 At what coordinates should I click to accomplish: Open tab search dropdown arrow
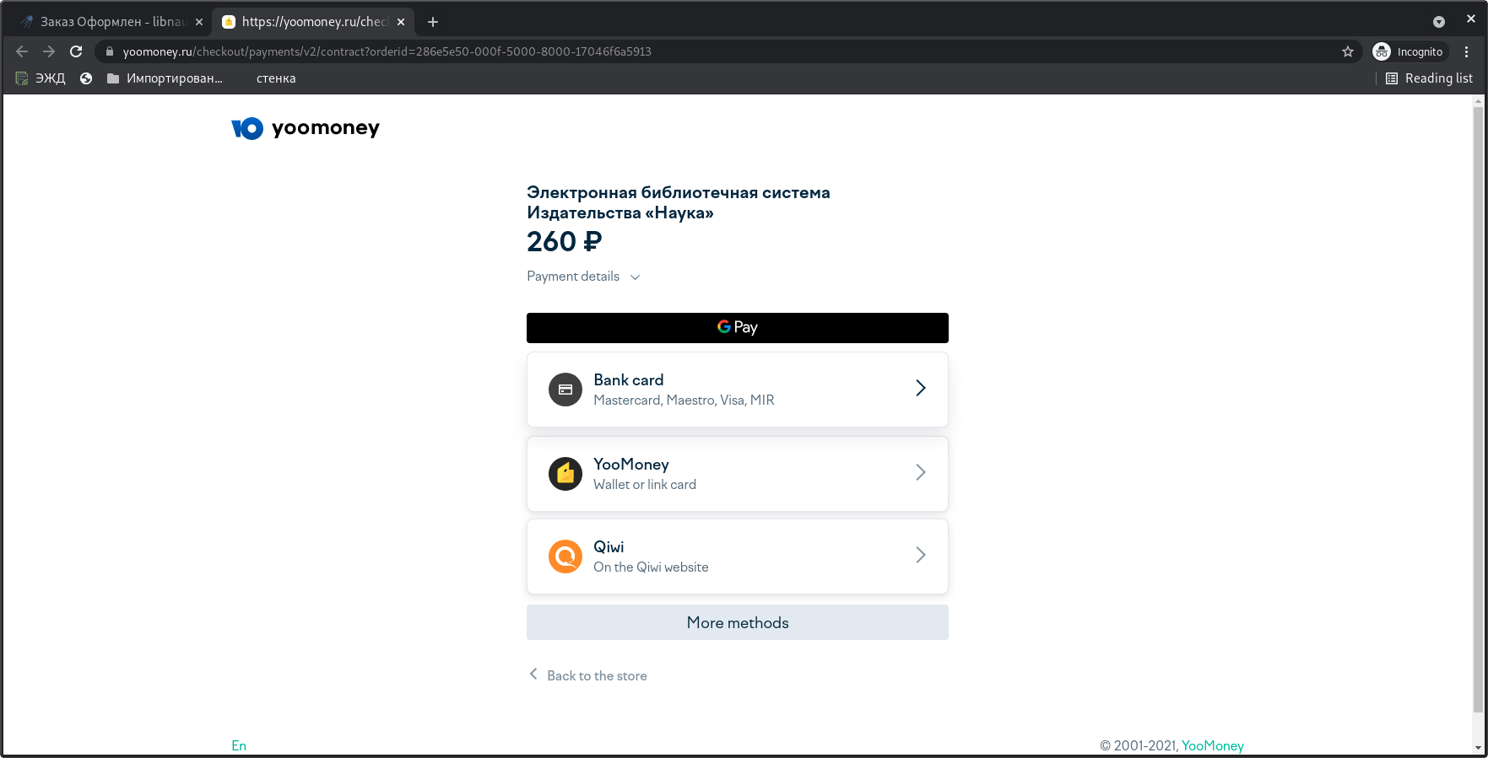pyautogui.click(x=1439, y=22)
